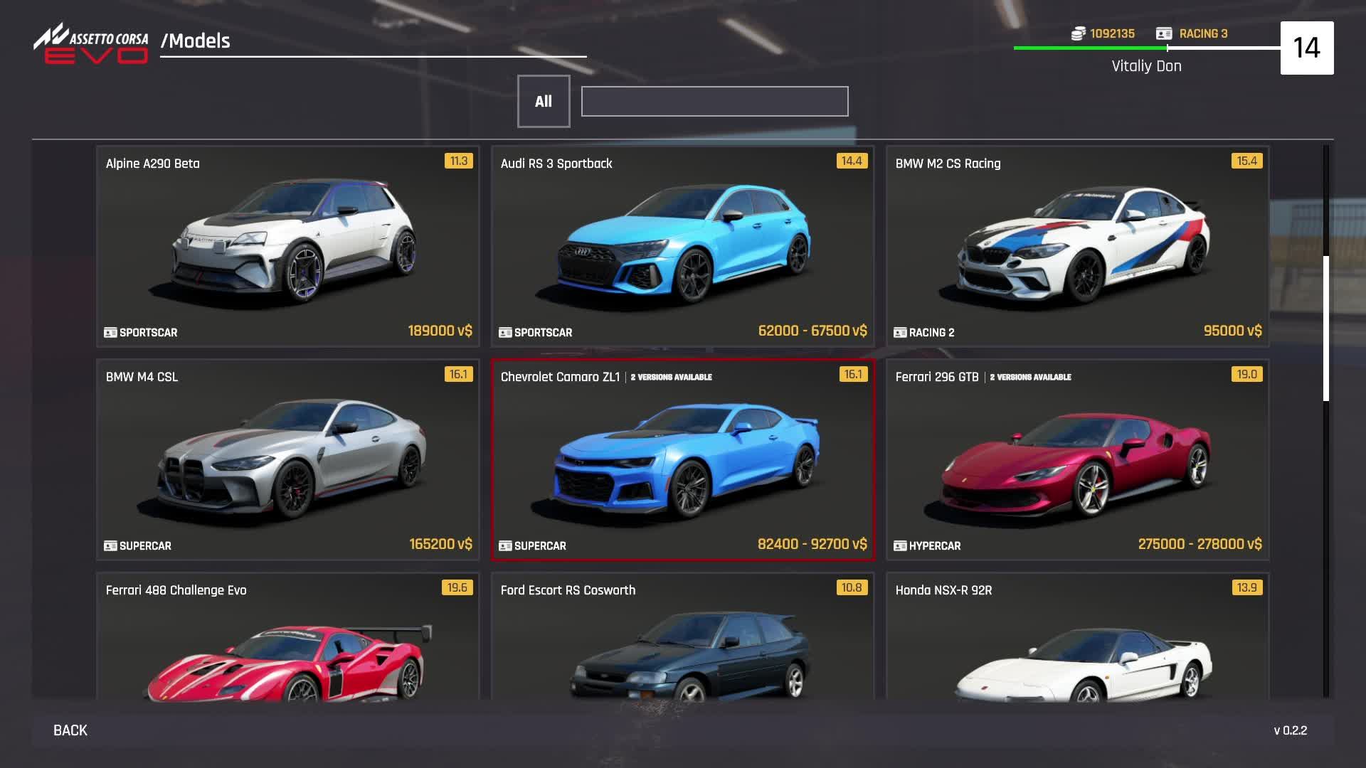Viewport: 1366px width, 768px height.
Task: Click the Assetto Corsa EVO logo
Action: pos(91,44)
